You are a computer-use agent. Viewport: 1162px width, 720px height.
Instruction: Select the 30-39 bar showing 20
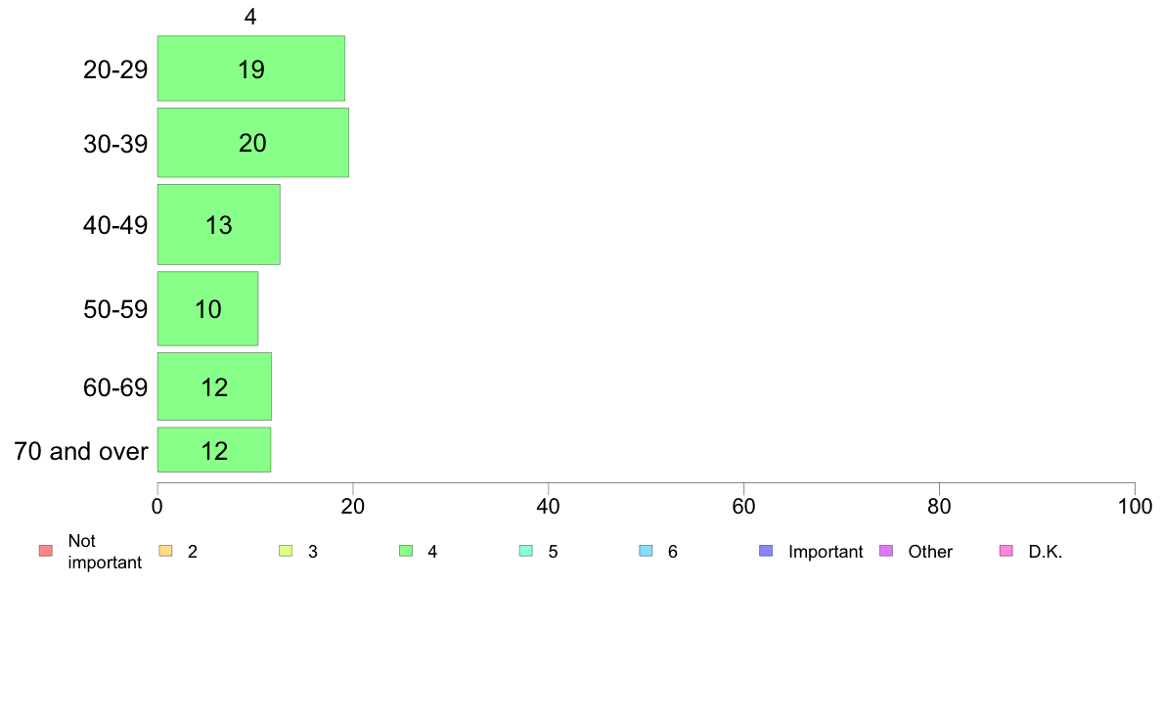click(x=252, y=143)
